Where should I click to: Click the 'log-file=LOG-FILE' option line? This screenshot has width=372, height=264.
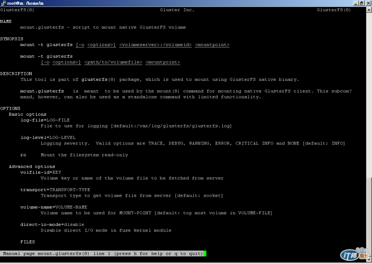click(x=45, y=120)
